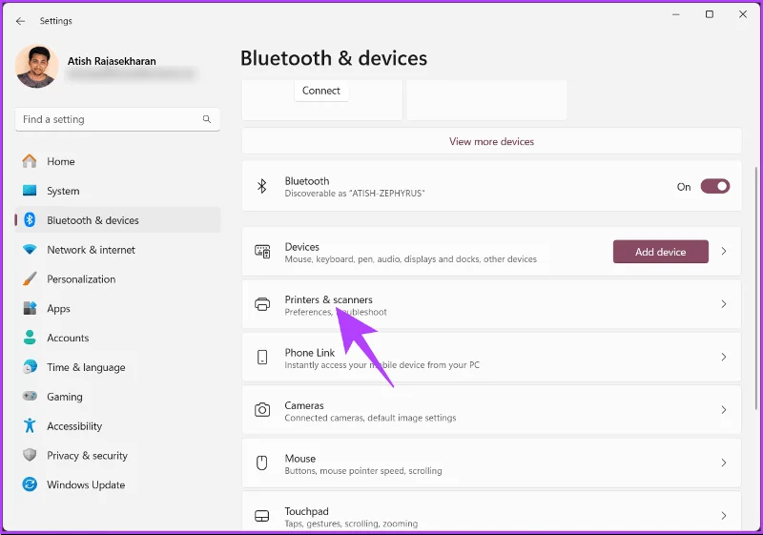Click the Privacy & security shield icon
This screenshot has width=763, height=535.
pyautogui.click(x=30, y=455)
